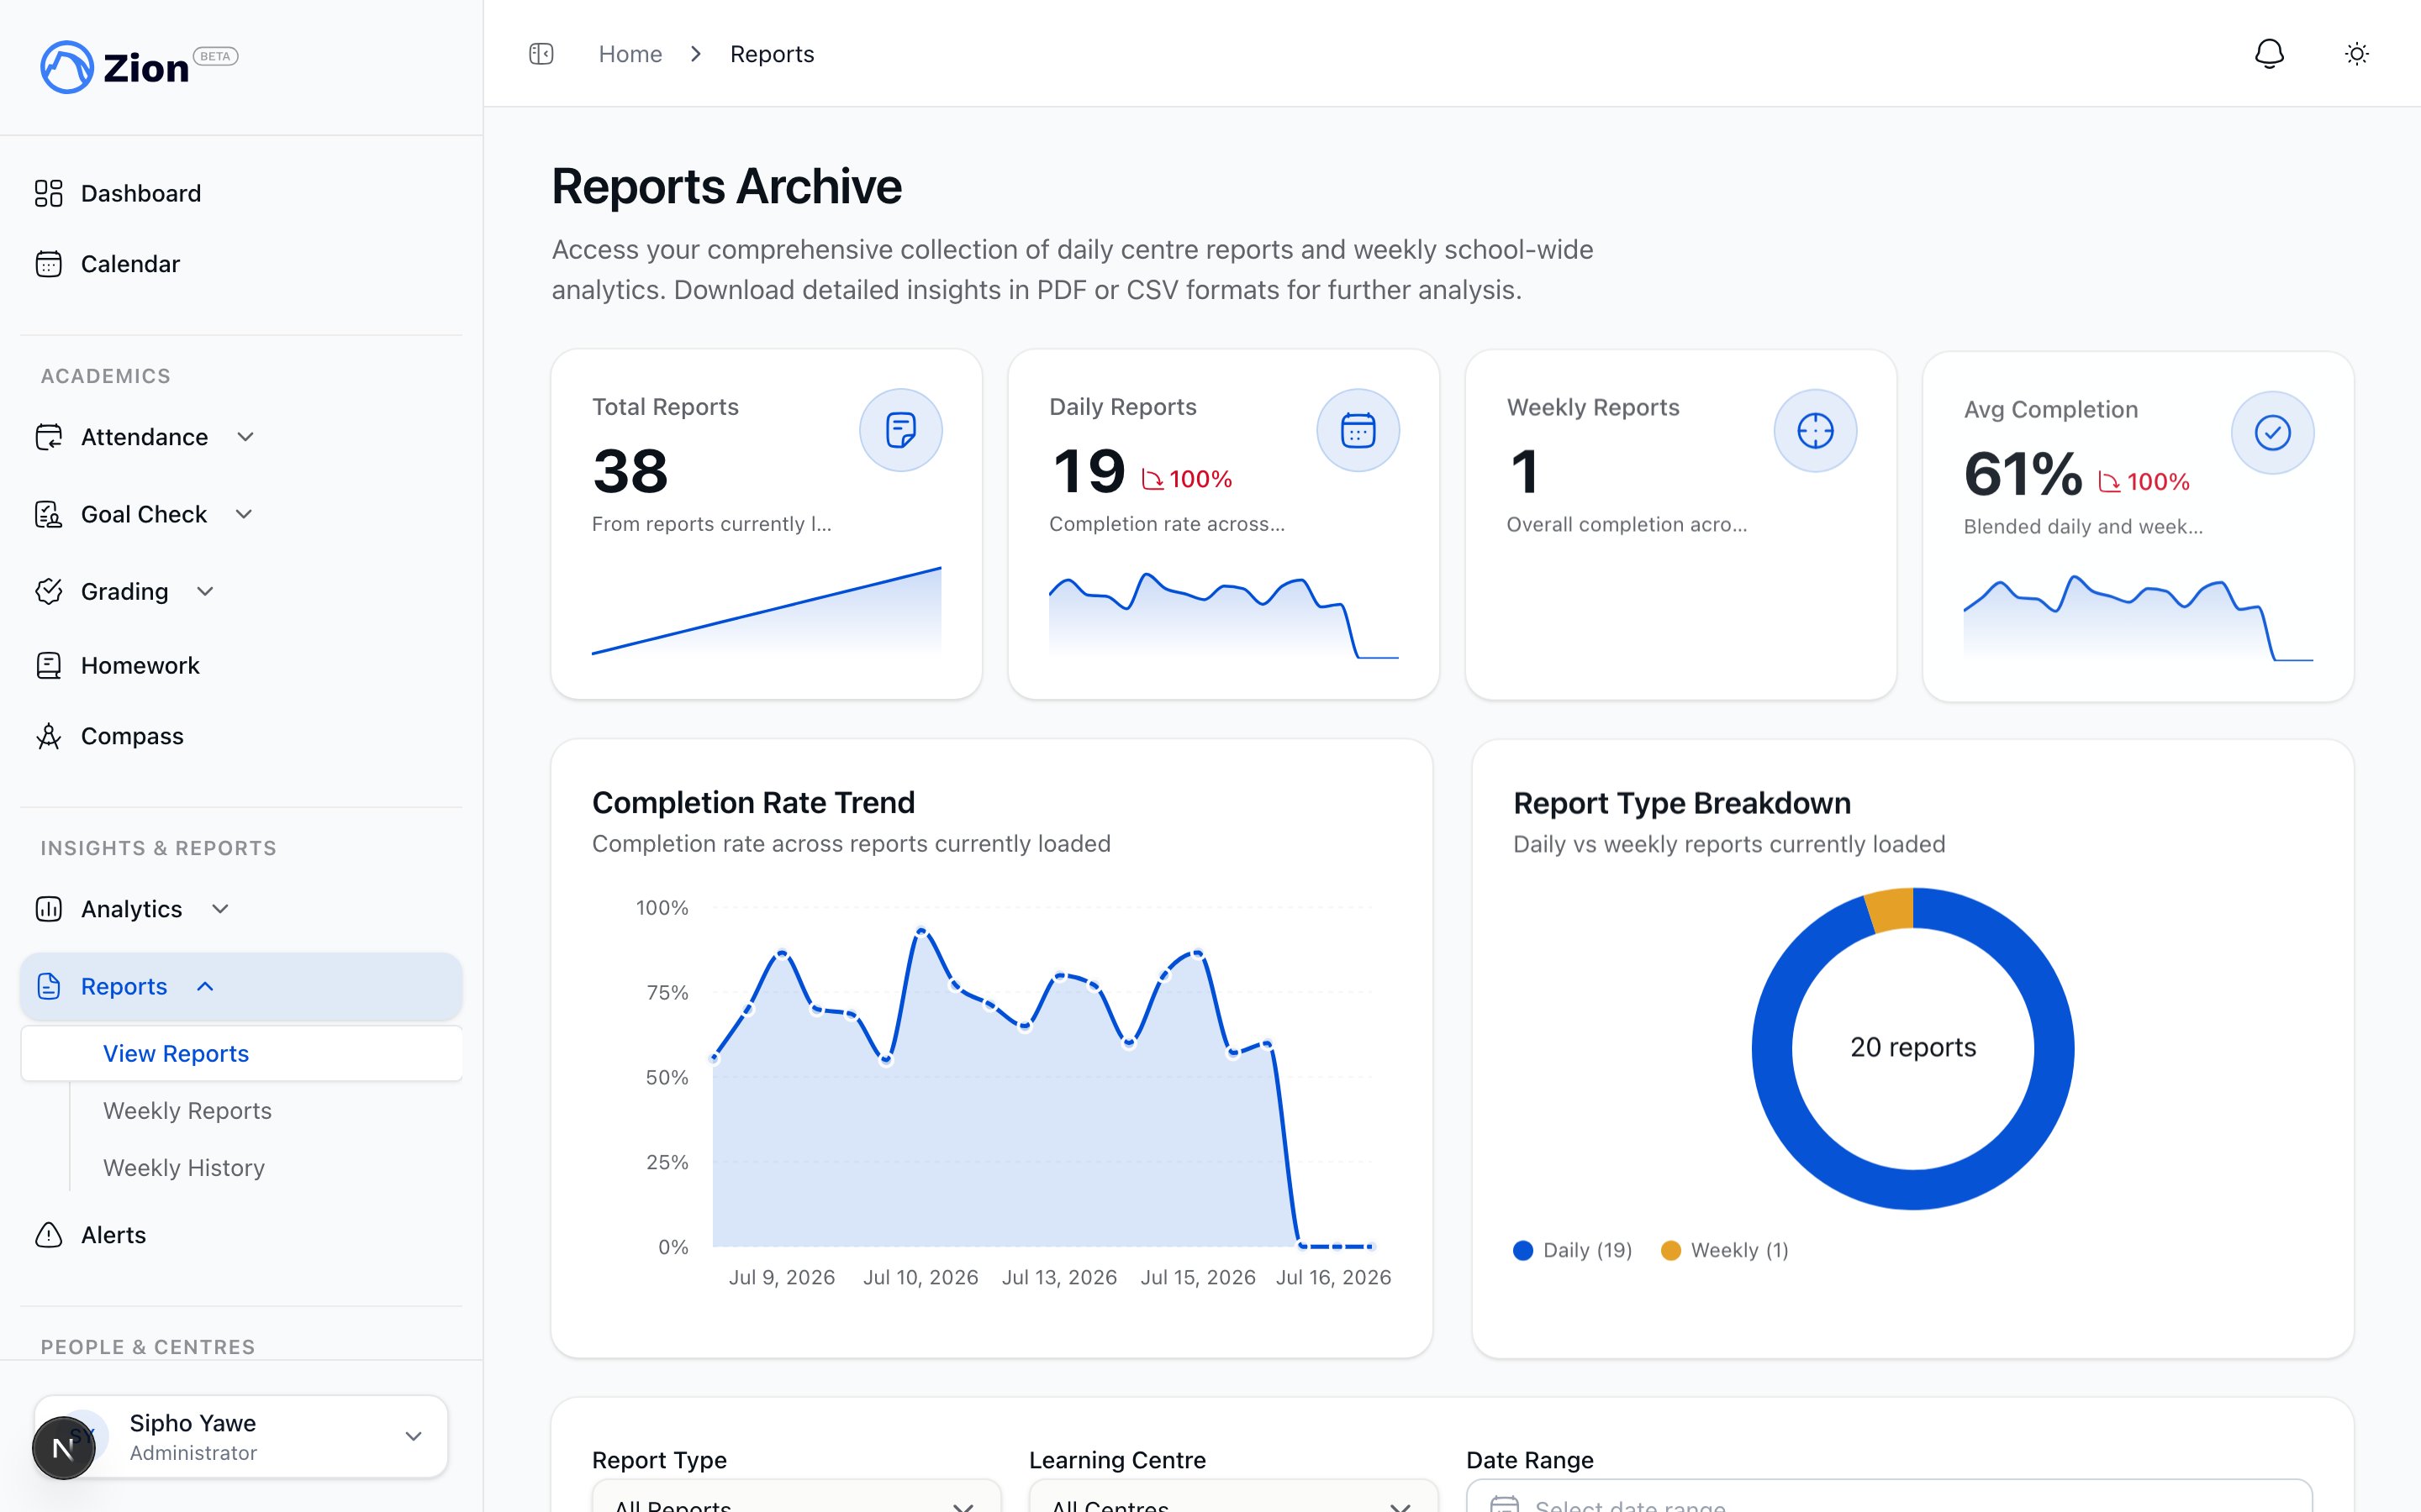Go to Home in the breadcrumb
Screen dimensions: 2421x1512
click(x=630, y=54)
